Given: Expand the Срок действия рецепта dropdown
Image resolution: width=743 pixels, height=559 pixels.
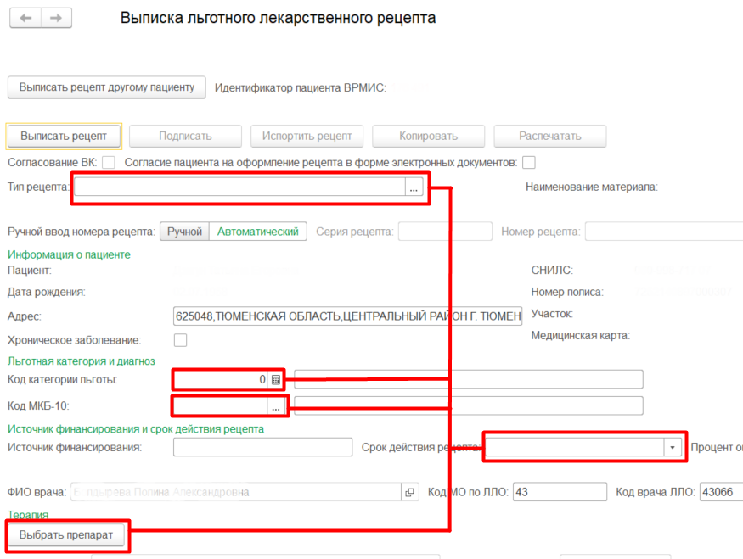Looking at the screenshot, I should 673,447.
